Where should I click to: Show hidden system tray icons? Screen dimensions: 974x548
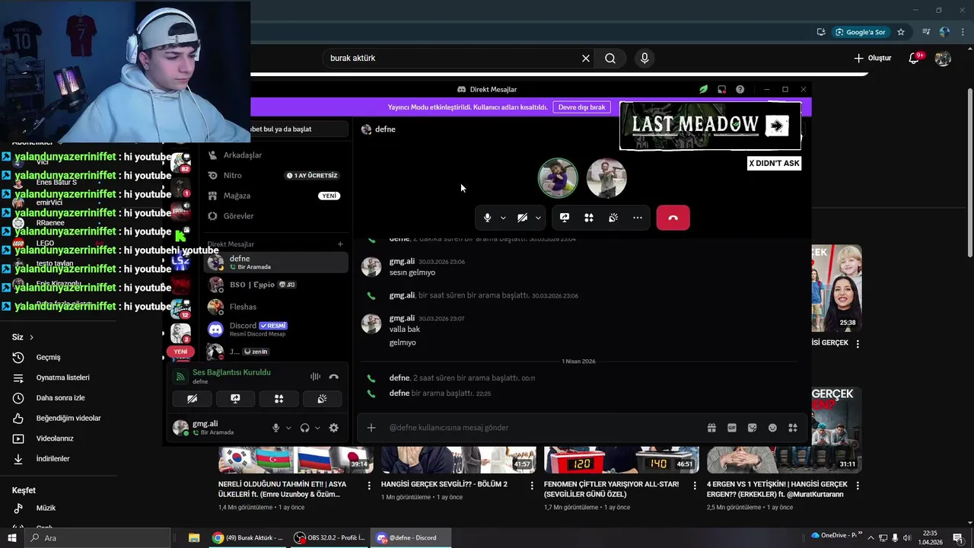[871, 538]
